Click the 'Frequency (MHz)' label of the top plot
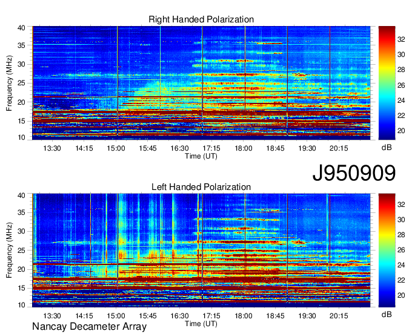Viewport: 412px width, 334px height. point(9,83)
